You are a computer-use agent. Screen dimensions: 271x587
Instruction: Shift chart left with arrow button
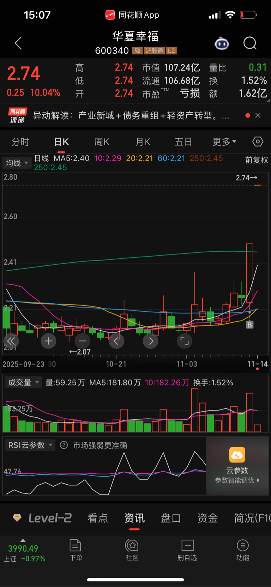tap(116, 341)
